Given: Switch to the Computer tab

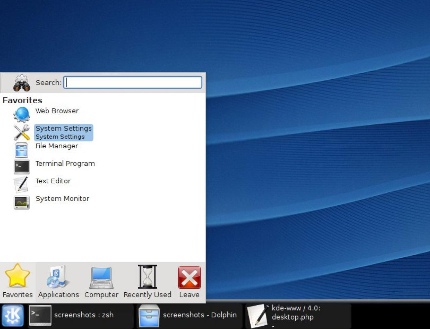Looking at the screenshot, I should (101, 282).
